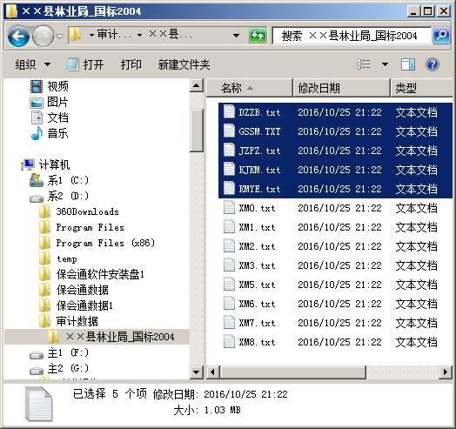Click the horizontal scrollbar thumb in file list
The image size is (456, 429).
pos(293,372)
